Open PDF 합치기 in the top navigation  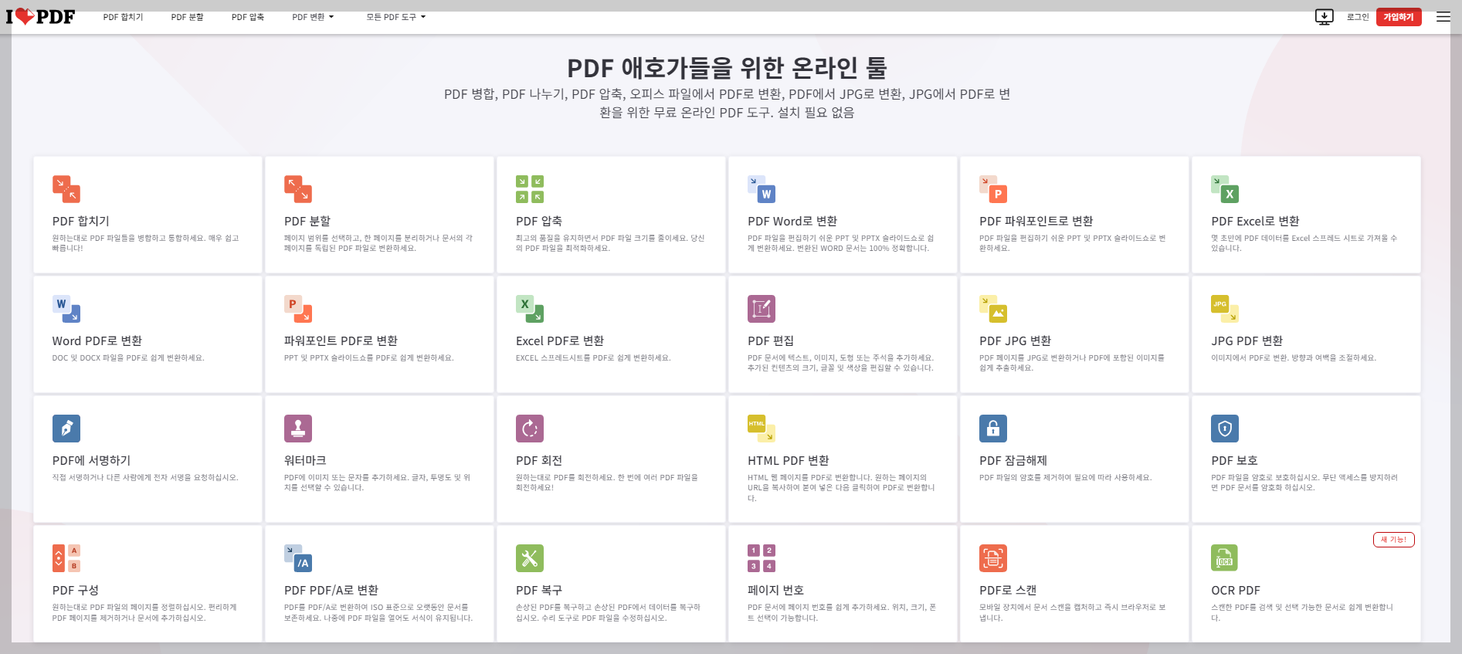pos(123,17)
